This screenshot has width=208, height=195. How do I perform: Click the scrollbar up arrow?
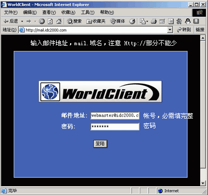click(203, 38)
